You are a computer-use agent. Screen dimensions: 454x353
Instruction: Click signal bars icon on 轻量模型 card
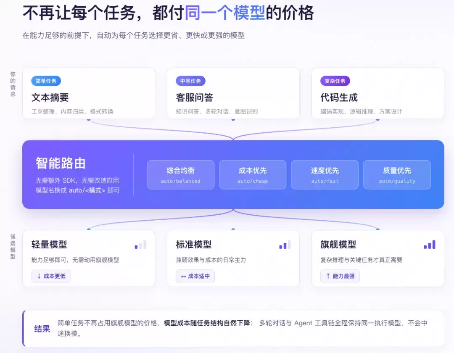click(x=140, y=245)
